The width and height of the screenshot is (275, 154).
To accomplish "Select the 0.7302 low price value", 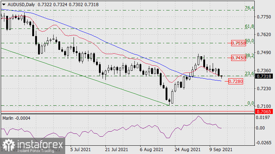I will coord(76,5).
